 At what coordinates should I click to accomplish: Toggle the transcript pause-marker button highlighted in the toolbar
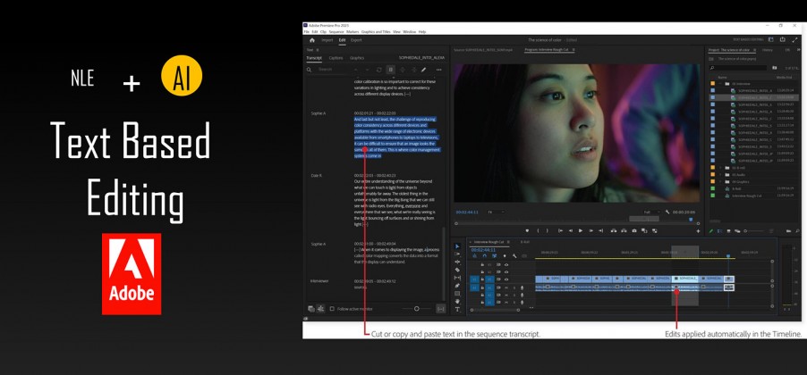point(391,70)
